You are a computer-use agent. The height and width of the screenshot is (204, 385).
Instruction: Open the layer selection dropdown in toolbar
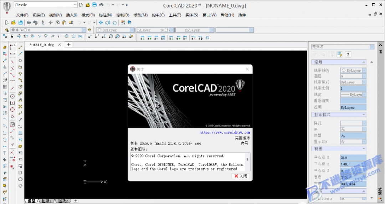click(x=48, y=30)
